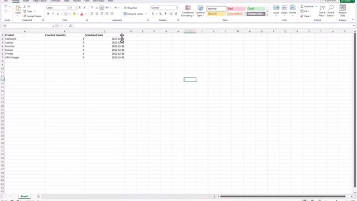Open the Copy options dropdown arrow
The image size is (357, 201).
35,11
